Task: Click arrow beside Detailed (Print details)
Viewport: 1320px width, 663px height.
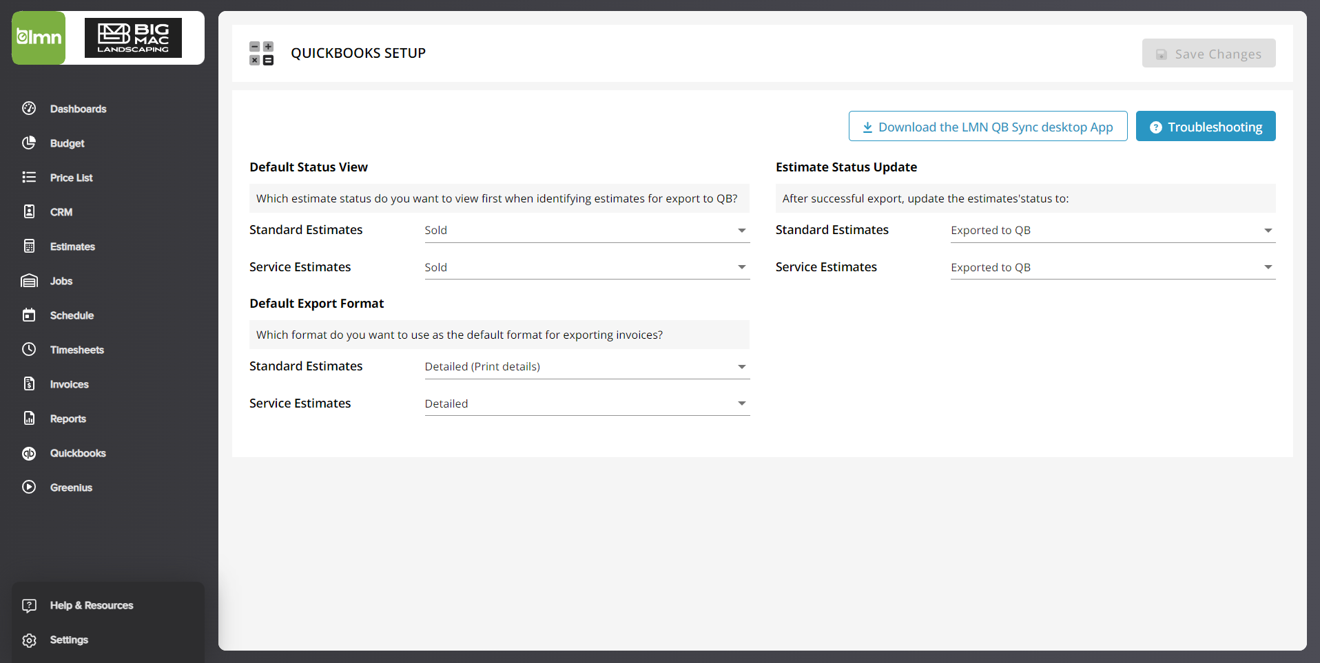Action: pyautogui.click(x=742, y=367)
